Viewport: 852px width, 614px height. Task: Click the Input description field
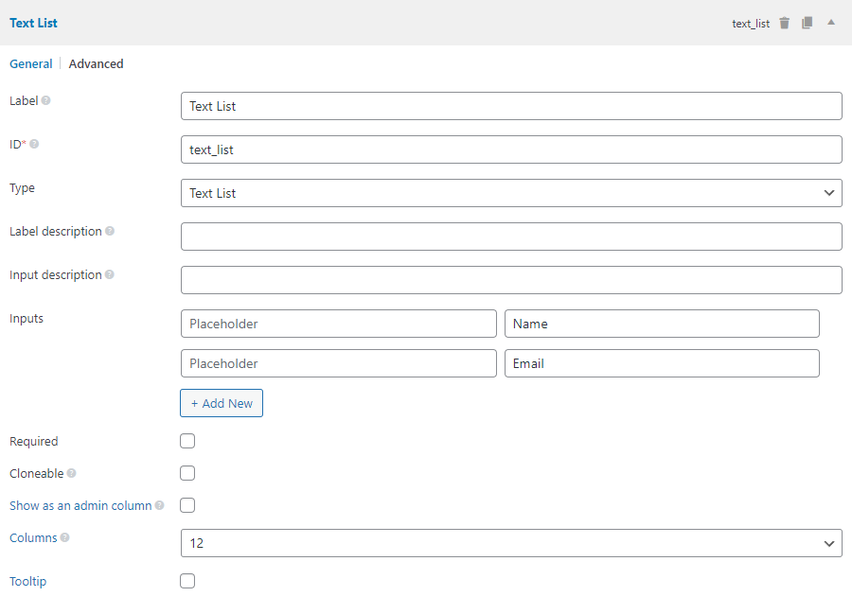point(511,280)
